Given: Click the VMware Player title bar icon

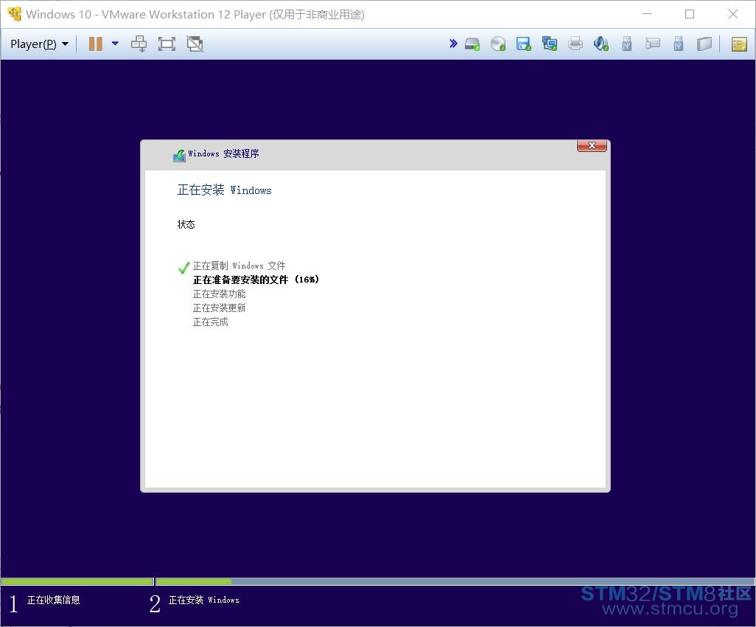Looking at the screenshot, I should [x=15, y=14].
